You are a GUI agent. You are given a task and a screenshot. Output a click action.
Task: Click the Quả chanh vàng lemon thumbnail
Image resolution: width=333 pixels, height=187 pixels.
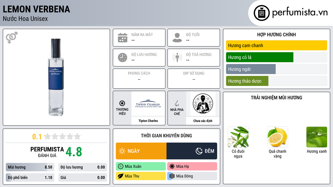(x=277, y=137)
